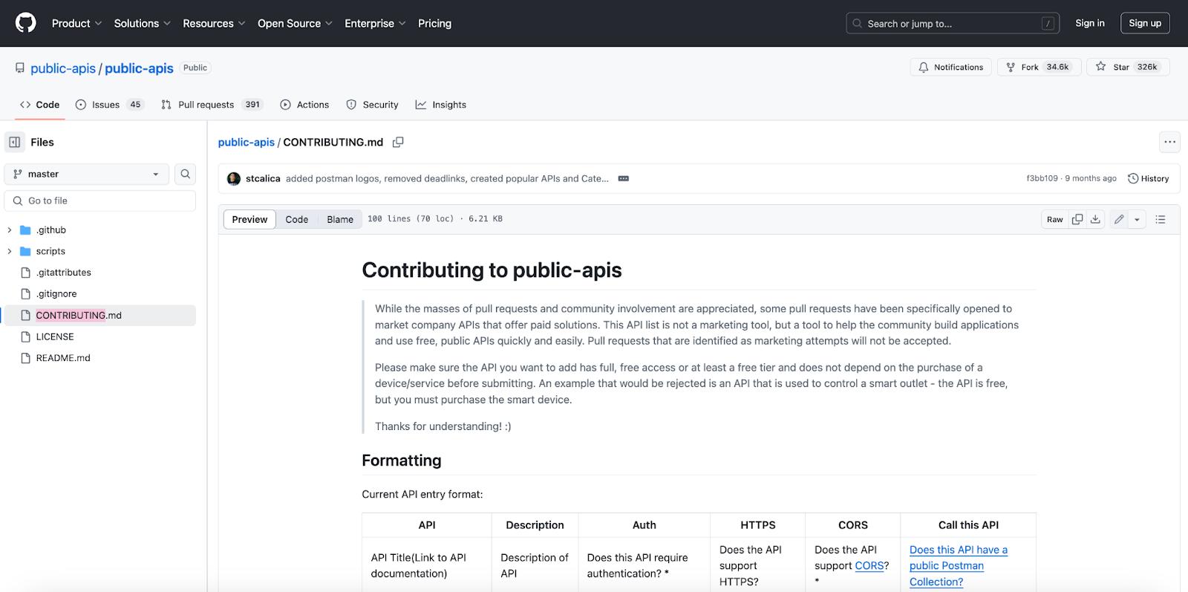Screen dimensions: 1188x592
Task: Download the raw file icon
Action: click(x=1095, y=219)
